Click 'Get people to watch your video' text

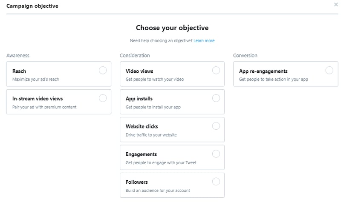[155, 80]
